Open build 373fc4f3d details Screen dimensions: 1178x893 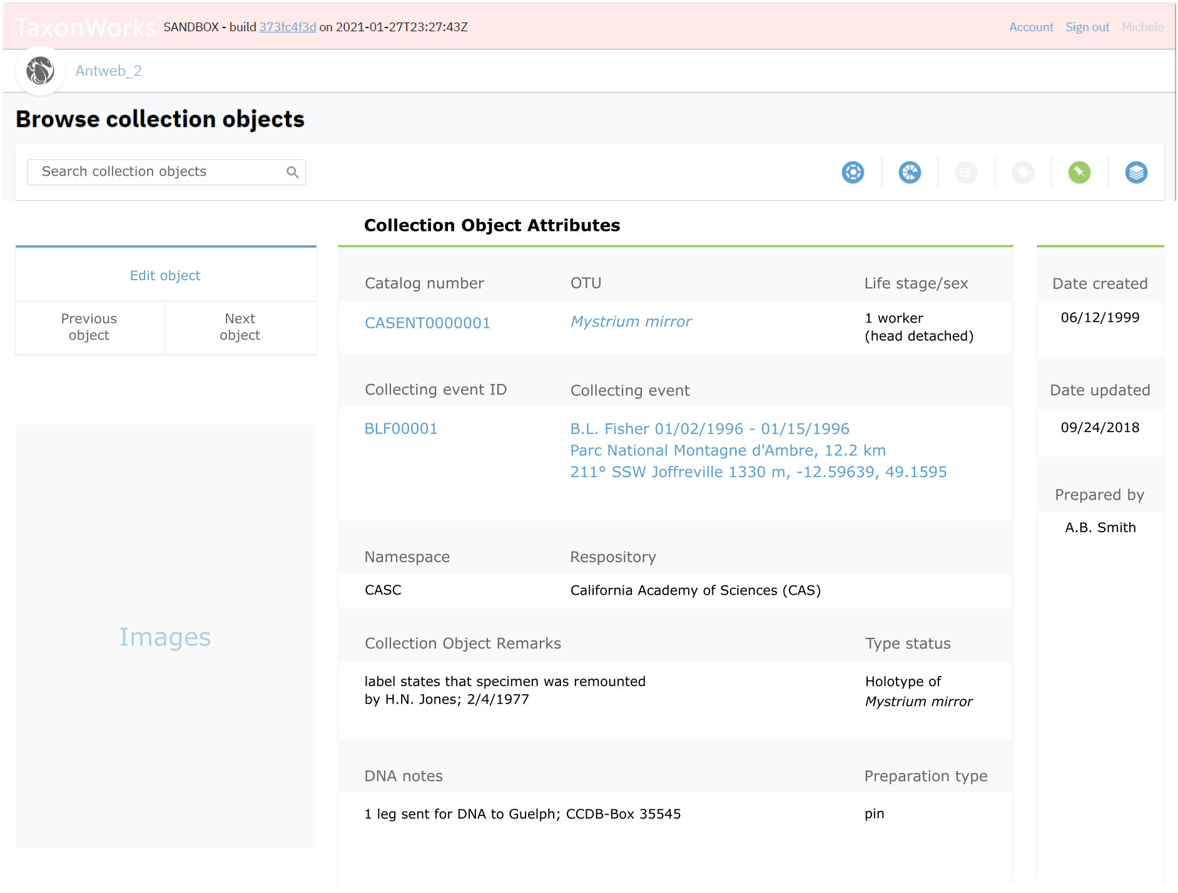pos(287,27)
